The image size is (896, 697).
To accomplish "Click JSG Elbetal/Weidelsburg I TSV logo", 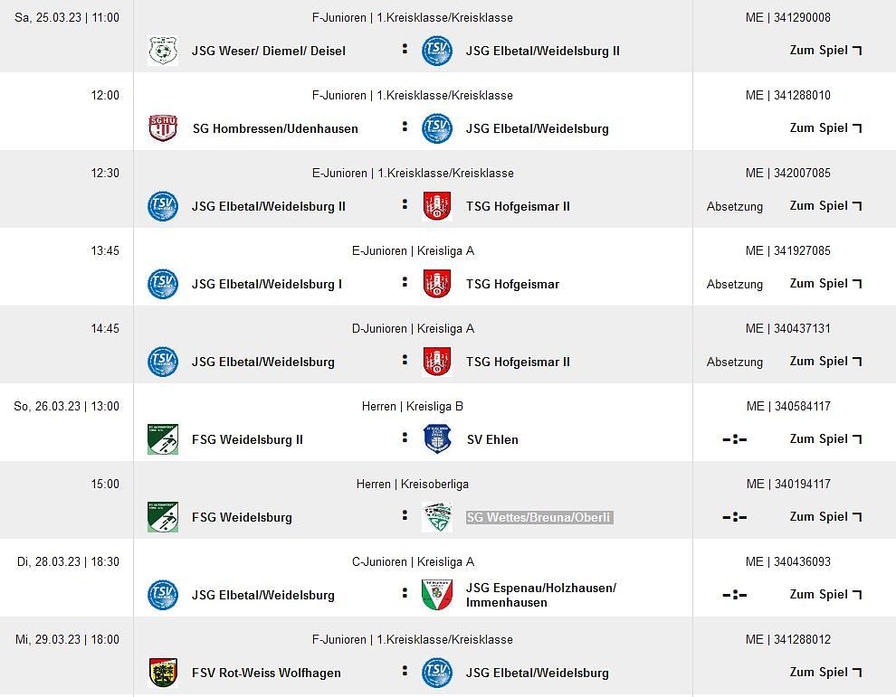I will pos(163,284).
